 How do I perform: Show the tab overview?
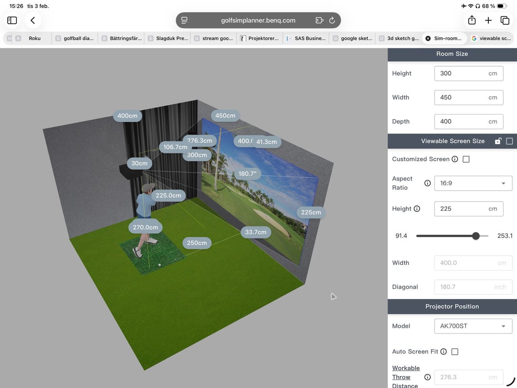tap(505, 21)
